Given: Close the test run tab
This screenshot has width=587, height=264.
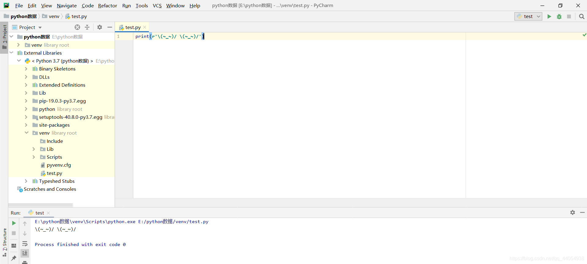Looking at the screenshot, I should [48, 213].
